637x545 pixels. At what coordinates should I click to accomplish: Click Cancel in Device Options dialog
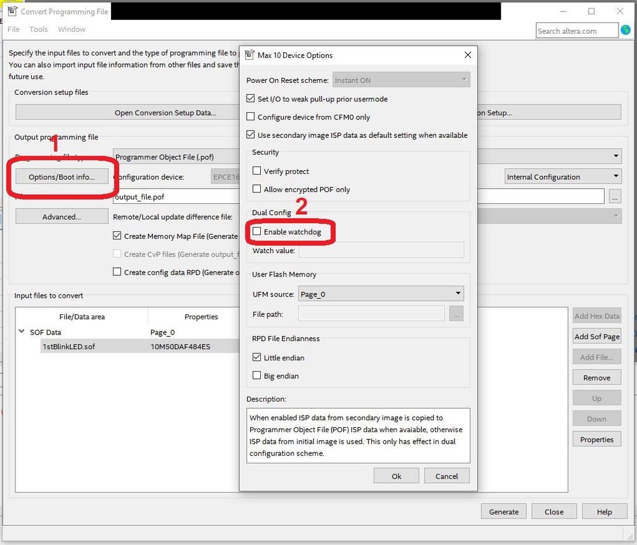click(x=446, y=476)
